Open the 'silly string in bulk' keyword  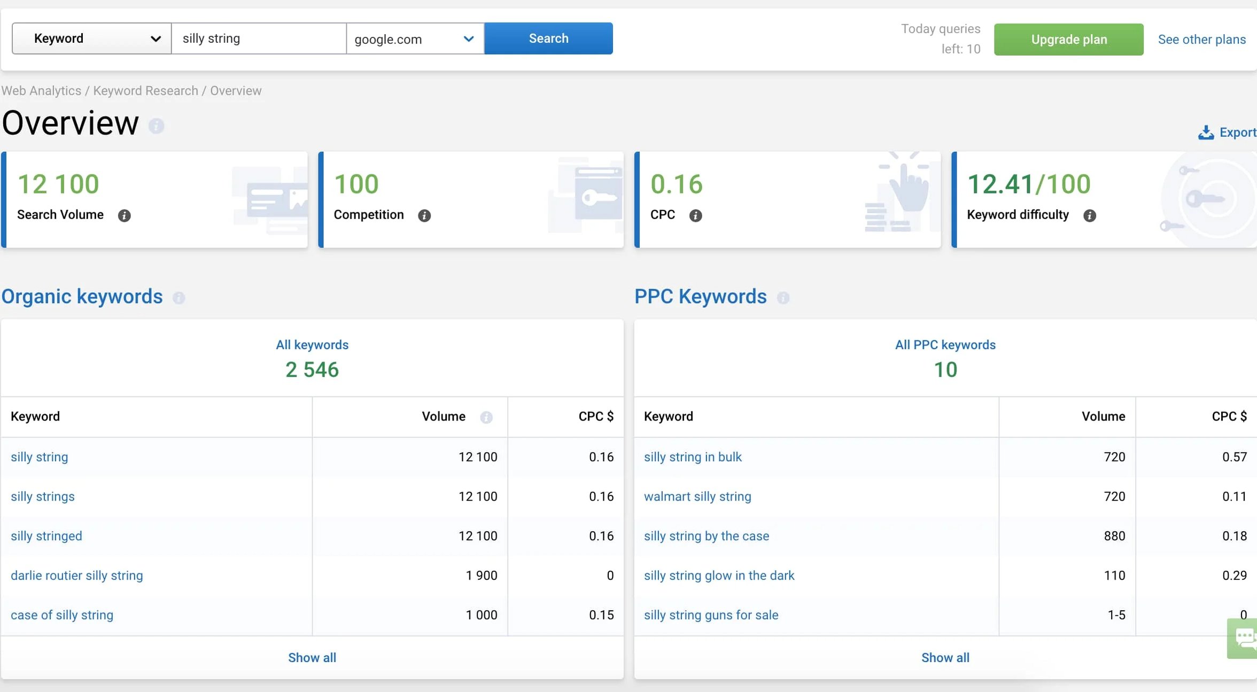tap(693, 457)
